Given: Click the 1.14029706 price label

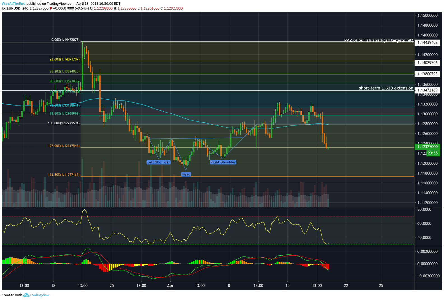Looking at the screenshot, I should tap(427, 63).
